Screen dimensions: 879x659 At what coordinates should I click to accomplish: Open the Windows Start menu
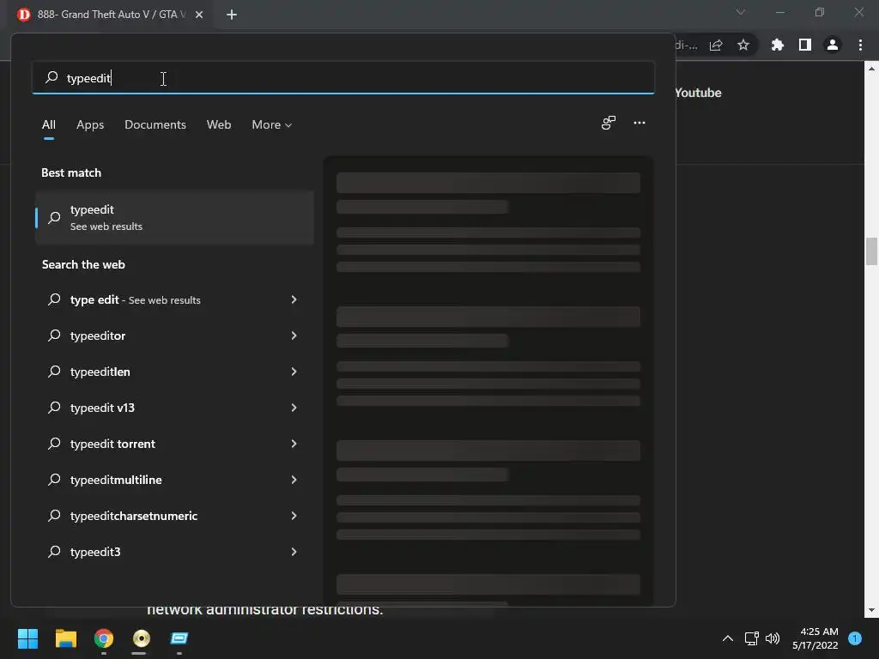tap(27, 638)
